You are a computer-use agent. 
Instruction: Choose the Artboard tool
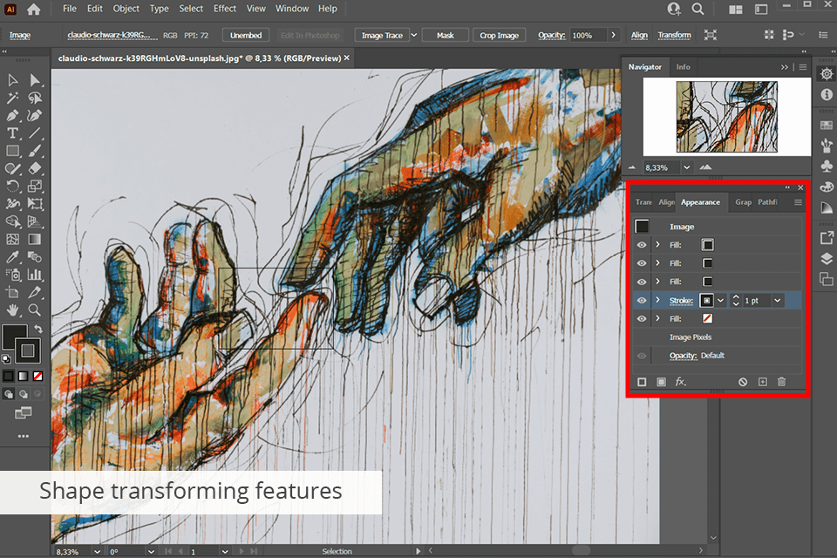tap(13, 292)
